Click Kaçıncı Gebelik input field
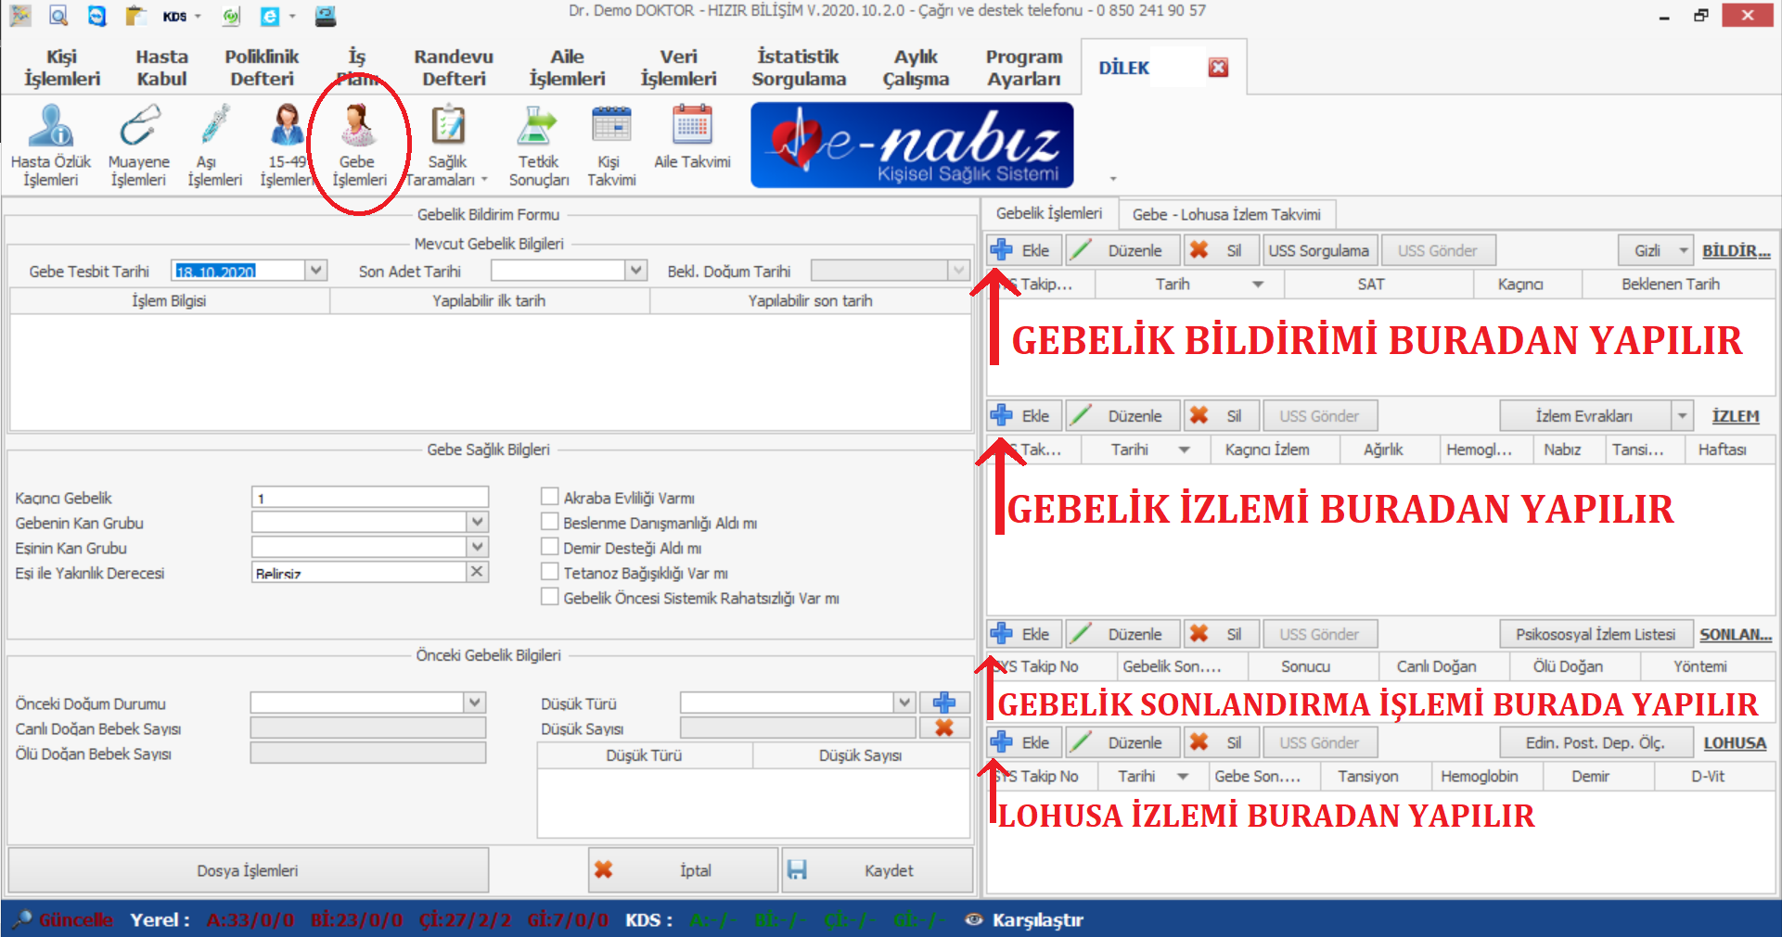This screenshot has height=937, width=1782. [x=369, y=498]
